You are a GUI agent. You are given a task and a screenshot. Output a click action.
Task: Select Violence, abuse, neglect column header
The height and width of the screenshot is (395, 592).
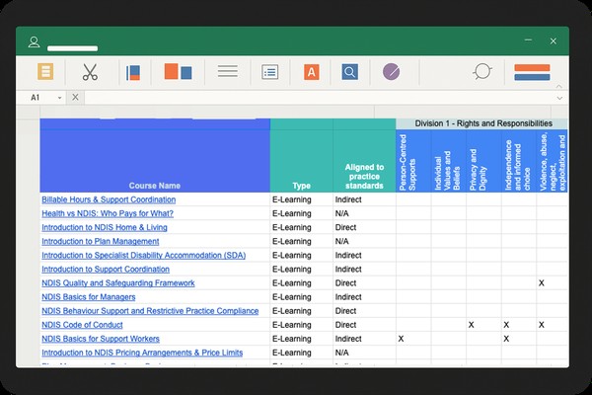click(552, 161)
